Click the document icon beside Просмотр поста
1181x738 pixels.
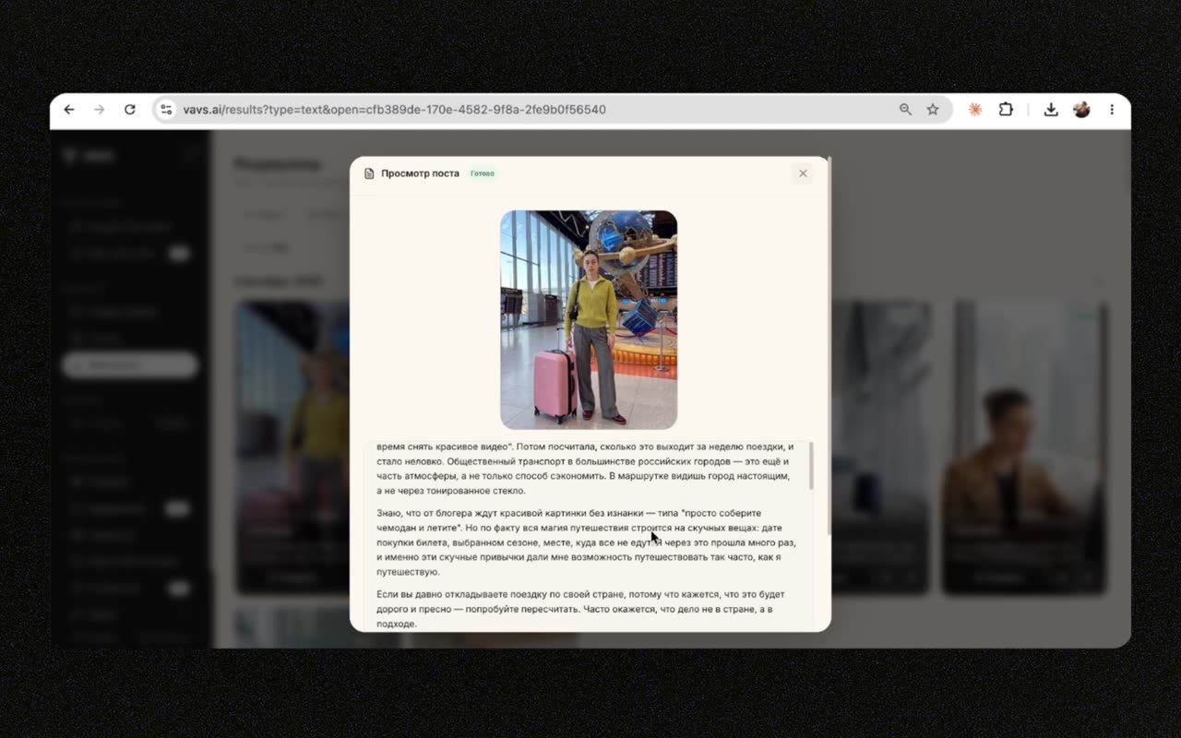coord(369,173)
